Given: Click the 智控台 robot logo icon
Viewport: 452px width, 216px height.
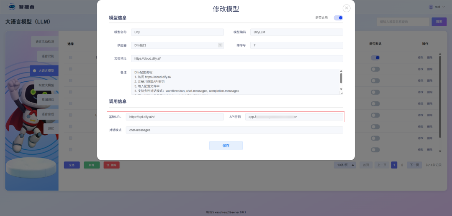Looking at the screenshot, I should pyautogui.click(x=12, y=6).
